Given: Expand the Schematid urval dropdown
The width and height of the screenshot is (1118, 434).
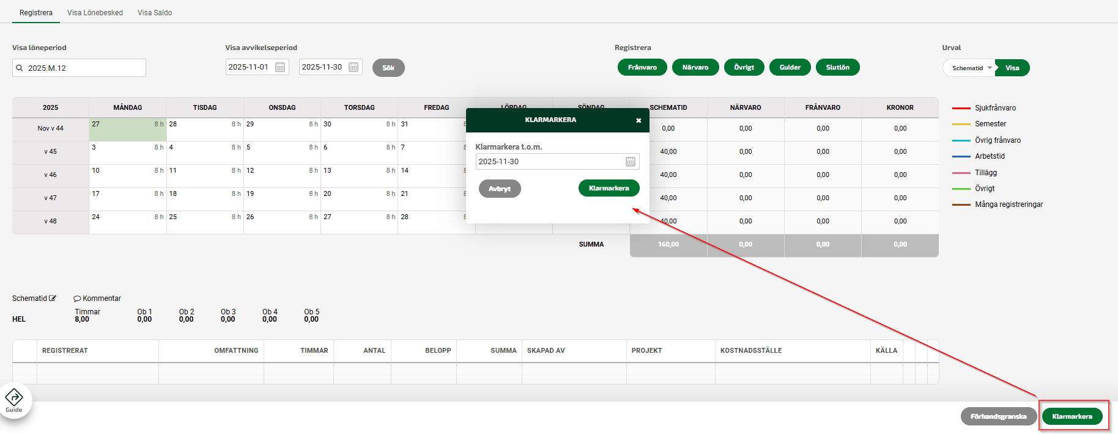Looking at the screenshot, I should [989, 68].
